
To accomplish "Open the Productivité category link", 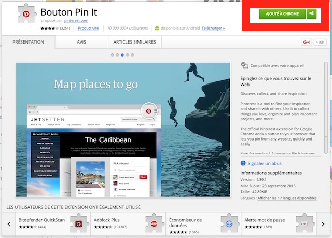I will tap(88, 28).
